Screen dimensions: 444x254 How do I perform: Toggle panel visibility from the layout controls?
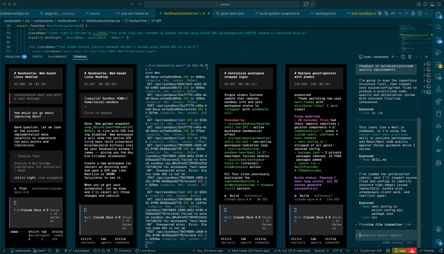coord(432,4)
